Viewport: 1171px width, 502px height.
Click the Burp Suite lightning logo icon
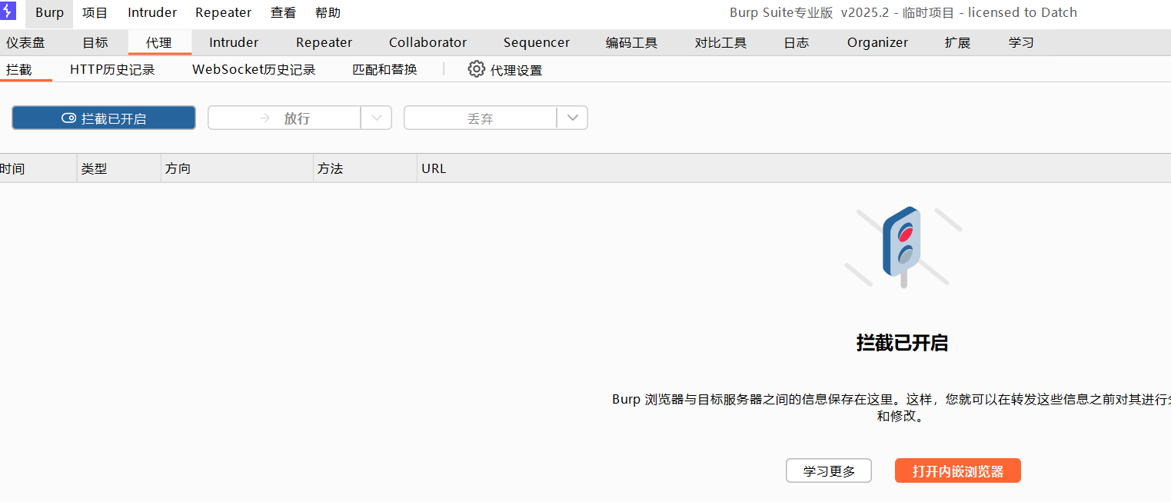tap(7, 12)
